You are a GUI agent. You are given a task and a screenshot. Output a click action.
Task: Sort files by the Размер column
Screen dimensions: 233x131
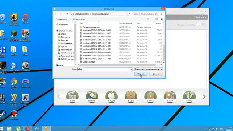click(158, 23)
